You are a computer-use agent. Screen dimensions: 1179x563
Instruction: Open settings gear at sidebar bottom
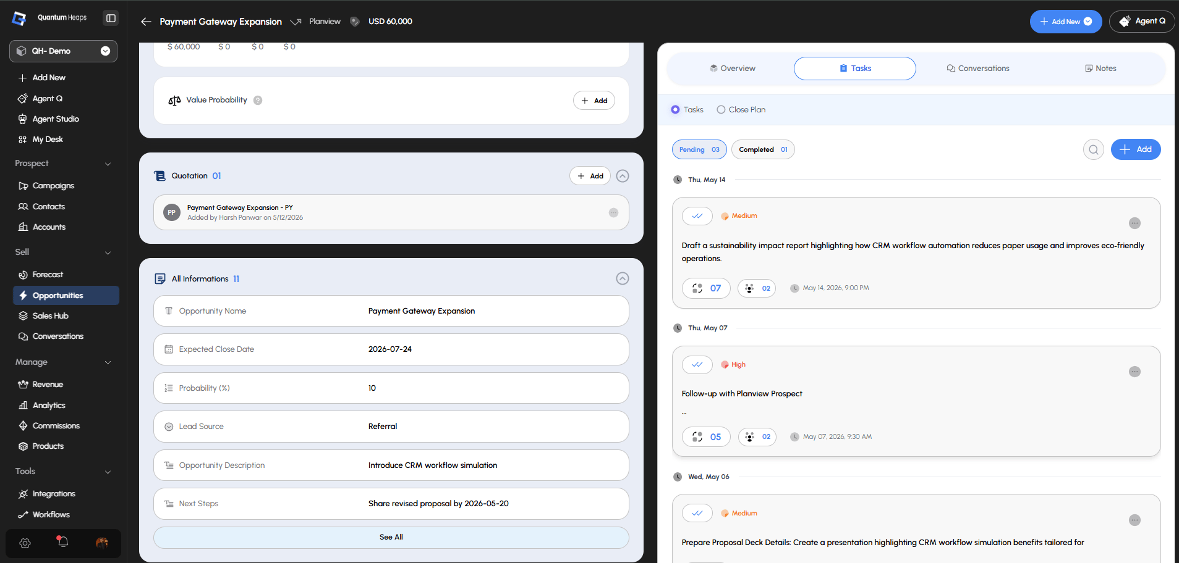click(x=25, y=543)
